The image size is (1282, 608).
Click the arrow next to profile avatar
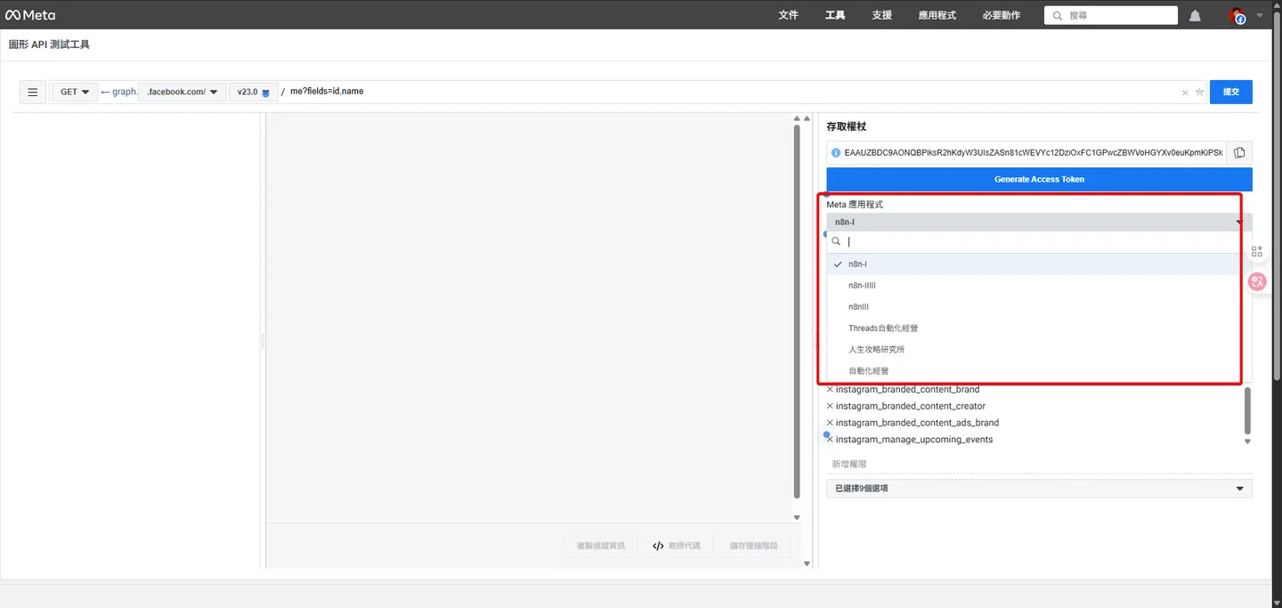tap(1260, 15)
